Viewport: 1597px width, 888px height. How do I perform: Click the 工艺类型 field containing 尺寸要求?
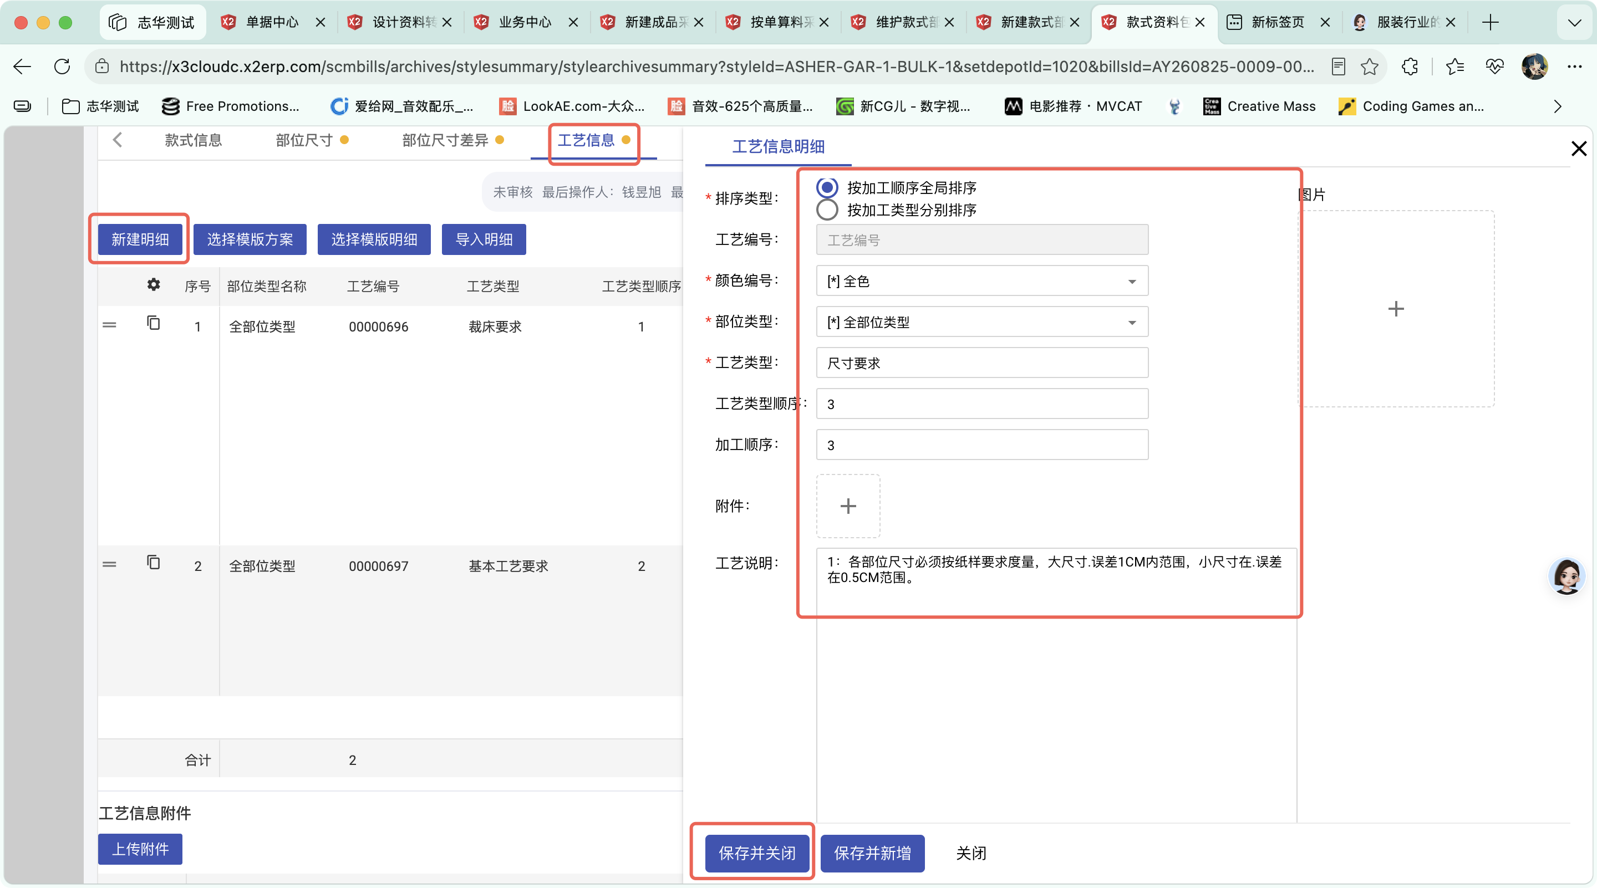pyautogui.click(x=982, y=363)
